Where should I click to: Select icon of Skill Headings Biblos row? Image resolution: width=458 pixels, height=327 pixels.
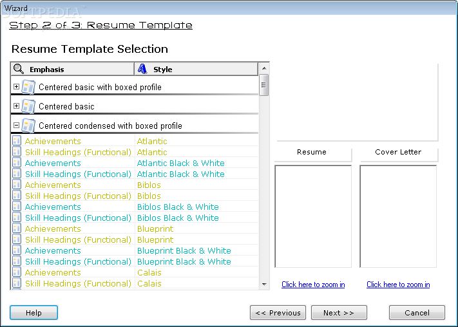pos(17,196)
